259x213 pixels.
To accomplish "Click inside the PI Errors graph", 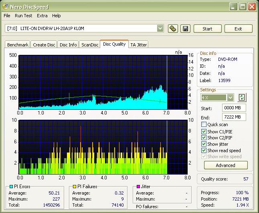I will [103, 82].
